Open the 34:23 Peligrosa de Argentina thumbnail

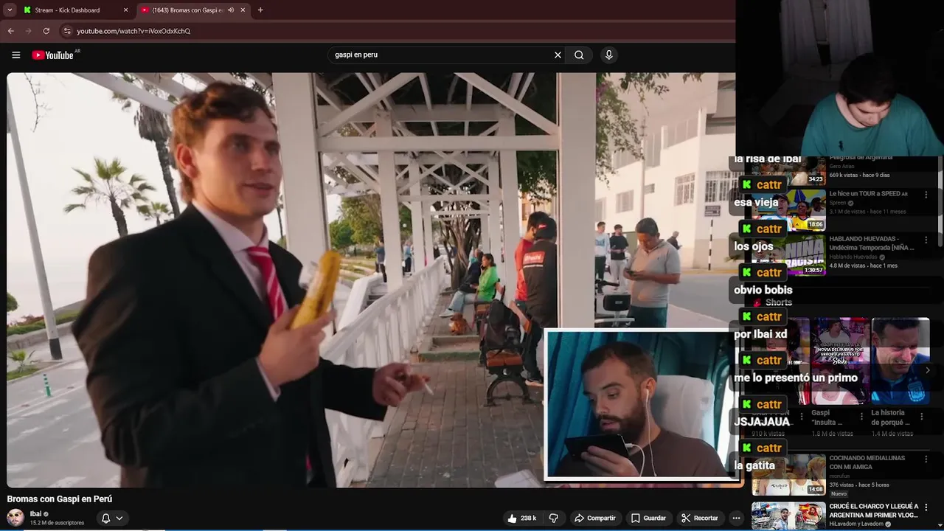click(x=788, y=171)
